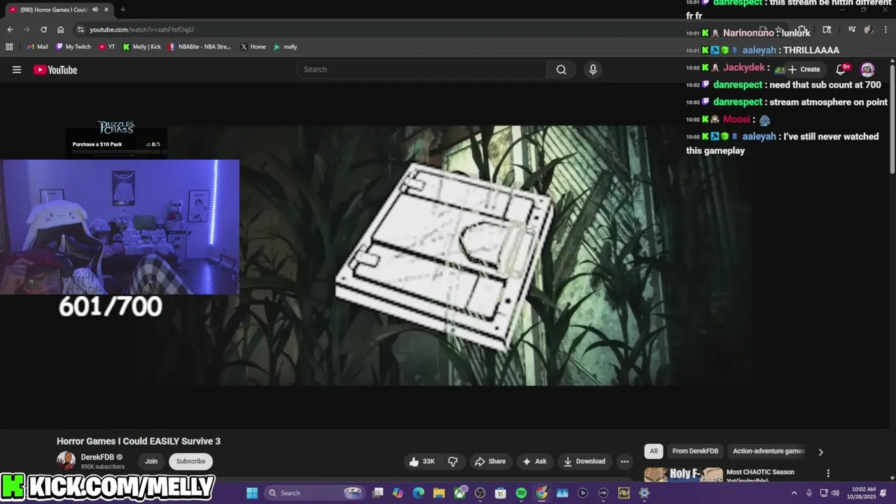The width and height of the screenshot is (896, 504).
Task: Open Task View from the taskbar
Action: pyautogui.click(x=377, y=493)
